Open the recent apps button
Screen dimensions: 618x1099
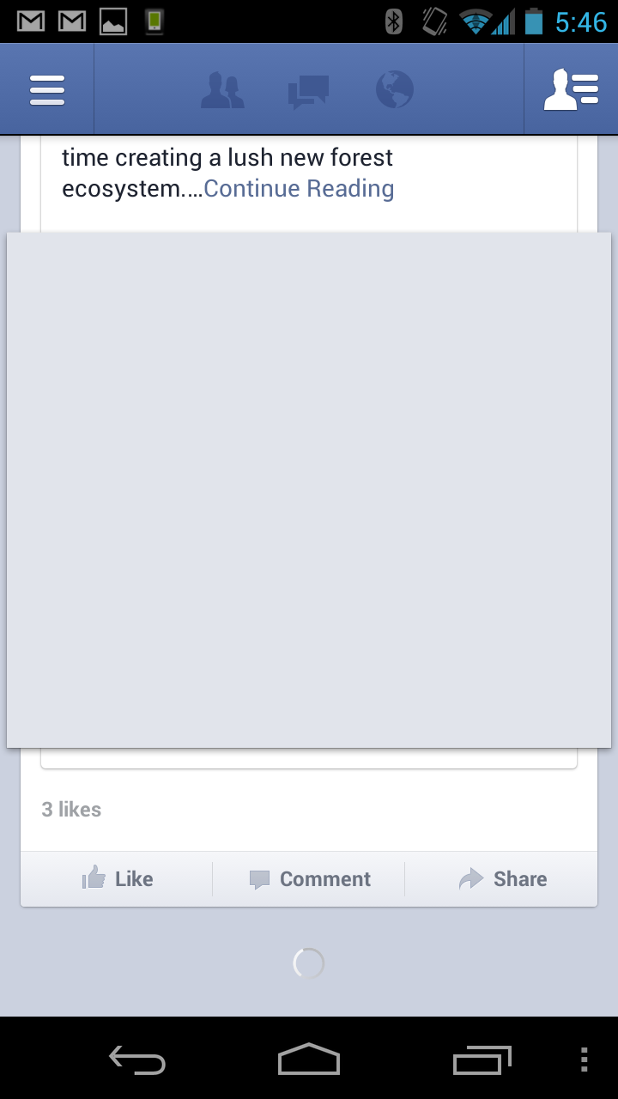coord(482,1060)
